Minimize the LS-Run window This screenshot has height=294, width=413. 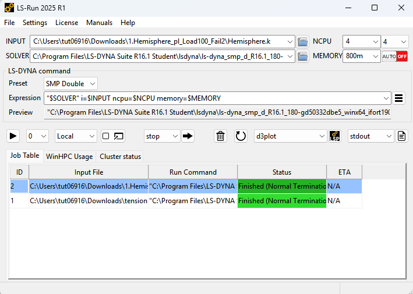click(x=348, y=8)
